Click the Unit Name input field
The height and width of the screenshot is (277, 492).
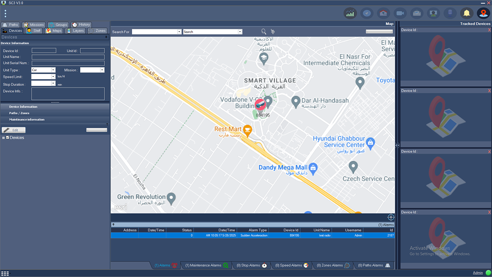click(x=68, y=57)
